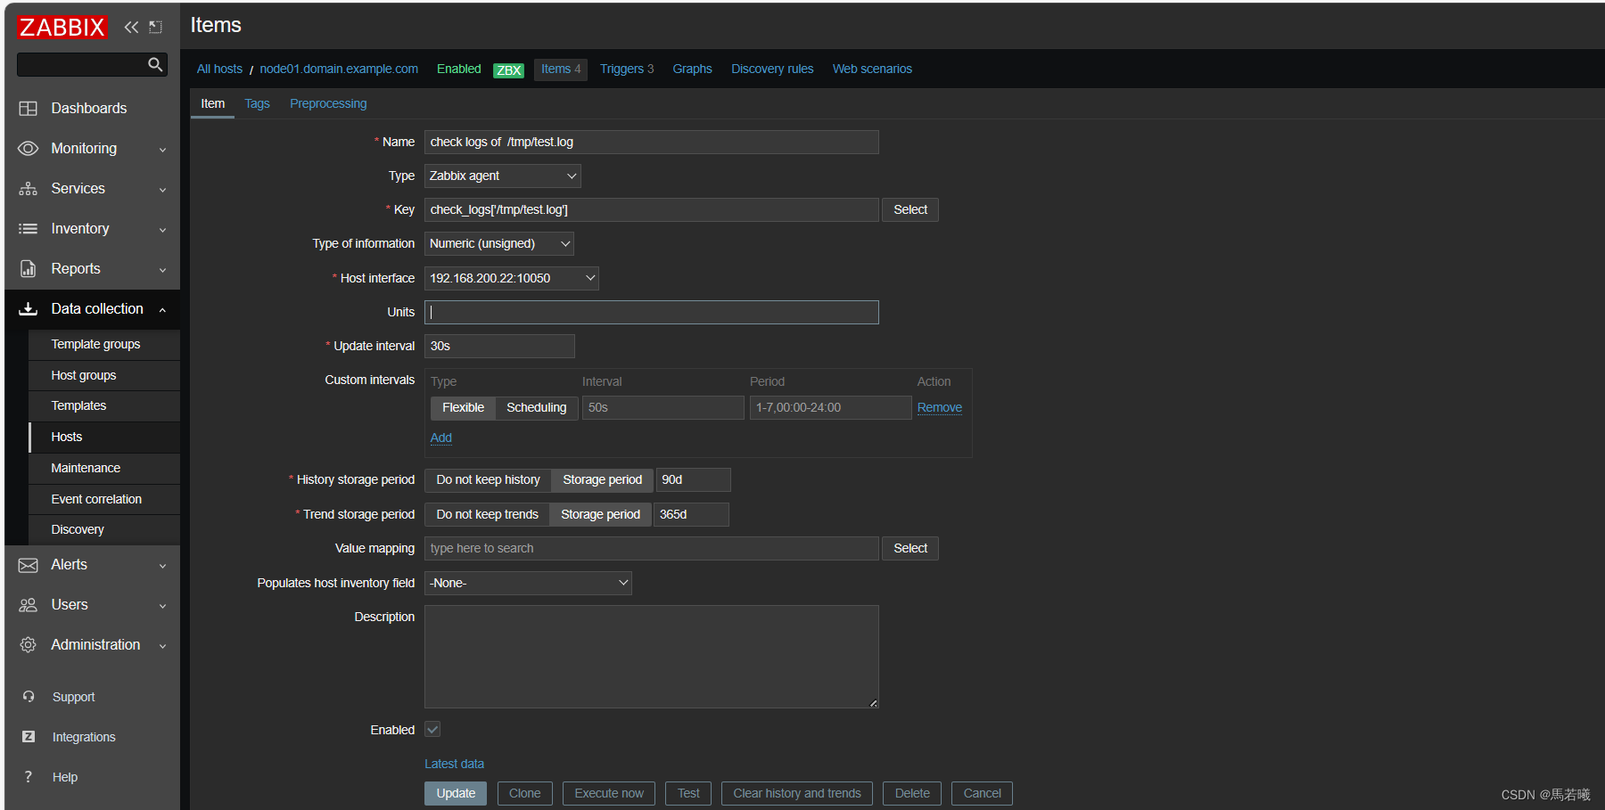Open Web scenarios link
Image resolution: width=1605 pixels, height=810 pixels.
click(872, 70)
